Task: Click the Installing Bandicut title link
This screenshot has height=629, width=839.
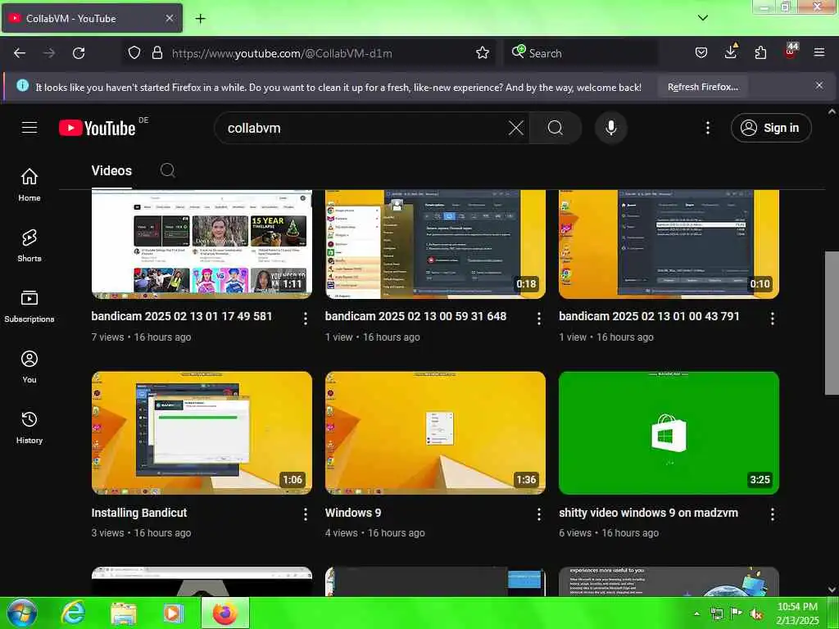Action: coord(139,513)
